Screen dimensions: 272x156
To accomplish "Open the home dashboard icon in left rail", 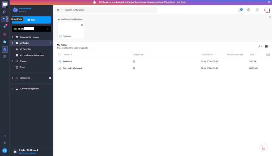I will point(5,12).
